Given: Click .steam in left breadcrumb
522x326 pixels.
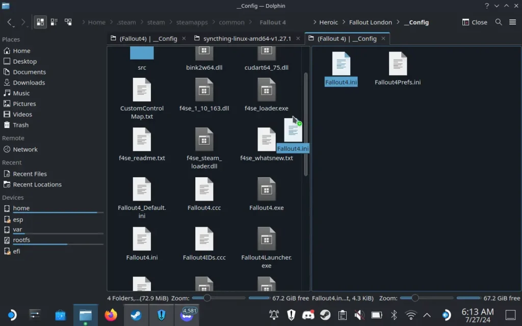Looking at the screenshot, I should [126, 22].
